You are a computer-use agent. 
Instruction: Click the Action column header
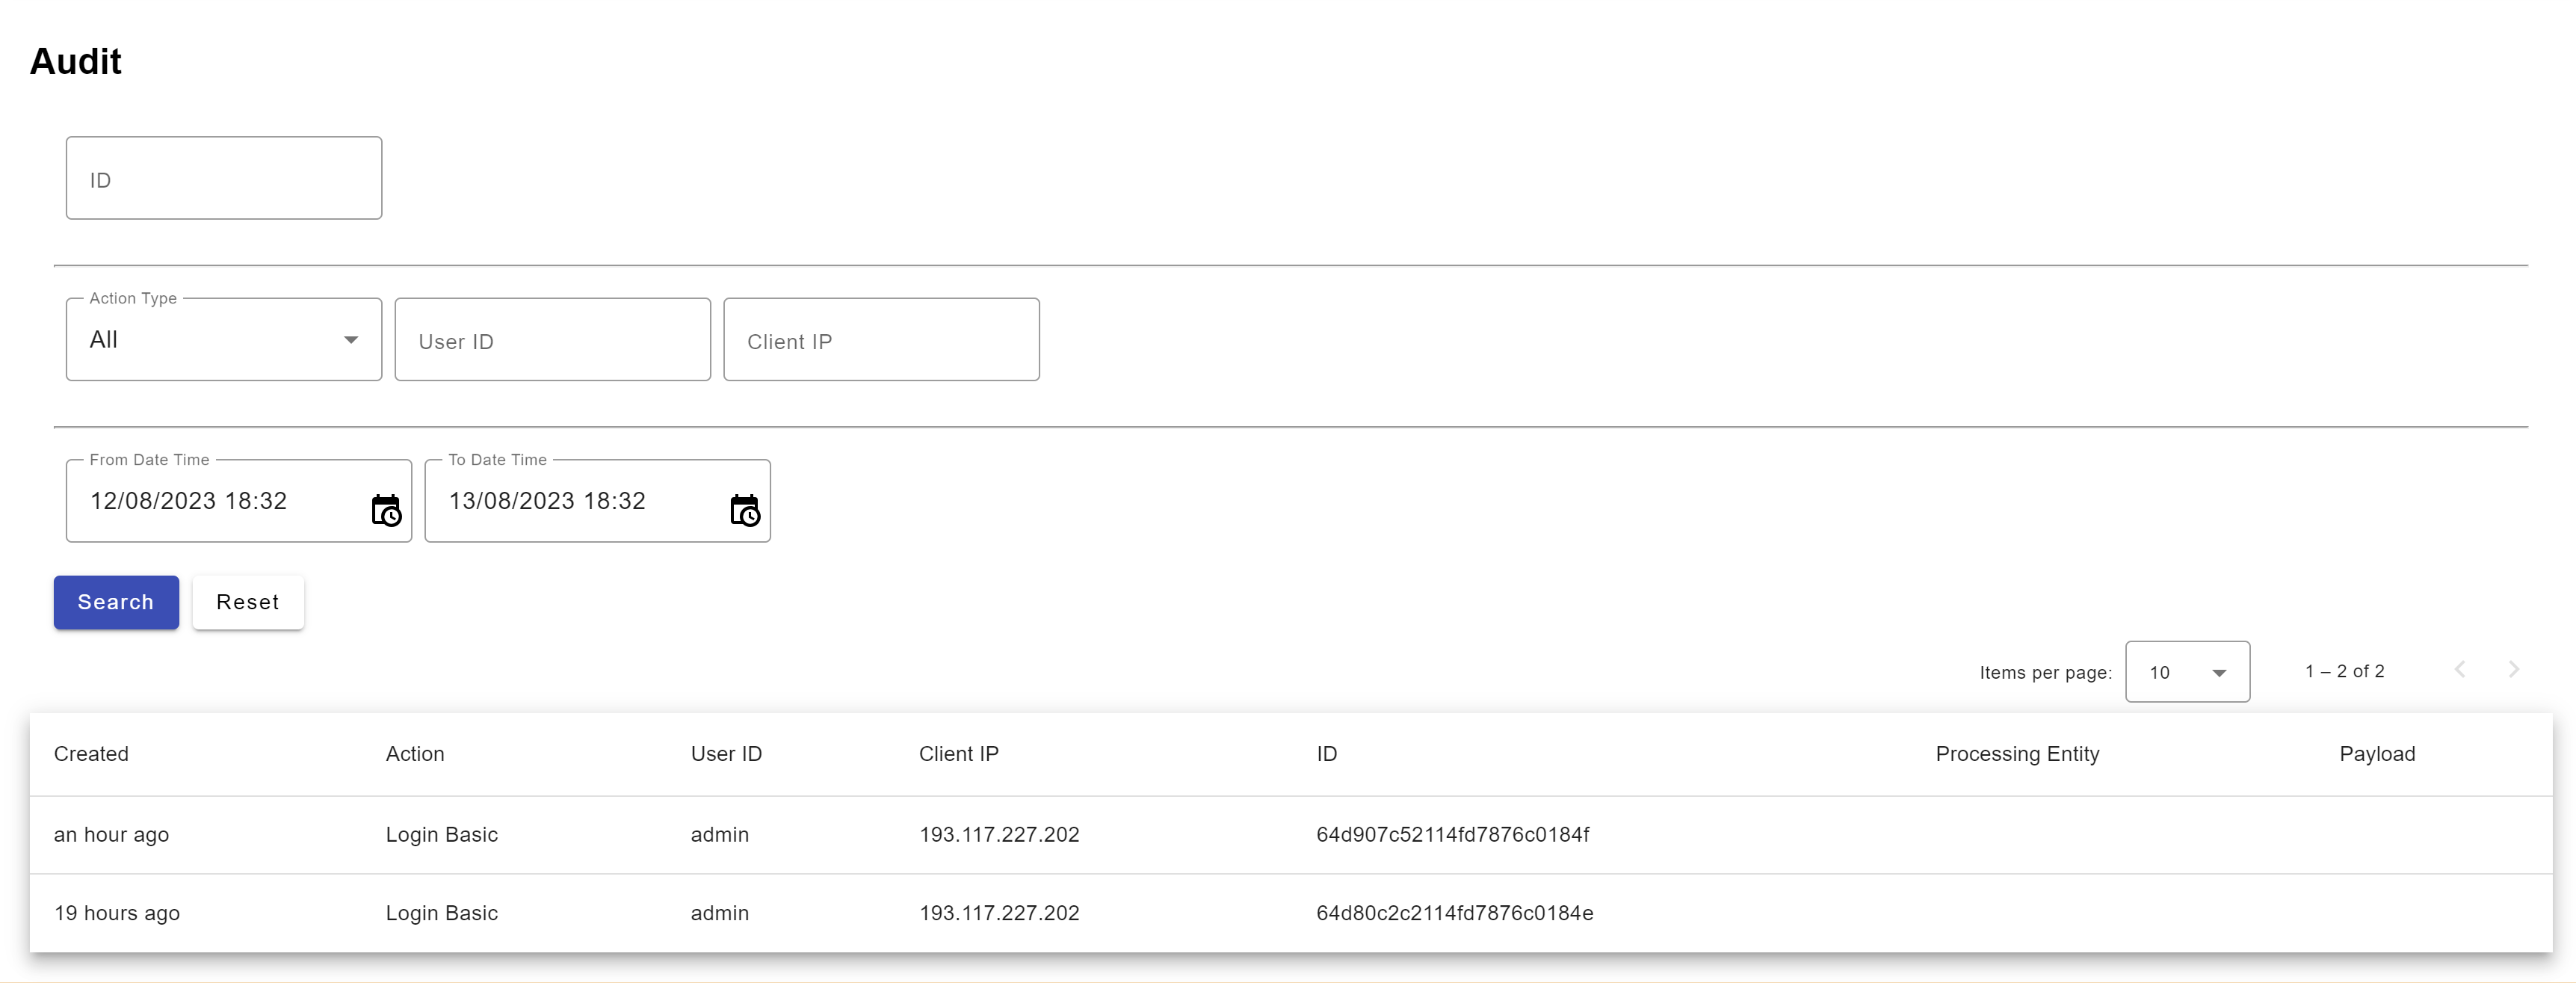(x=415, y=754)
